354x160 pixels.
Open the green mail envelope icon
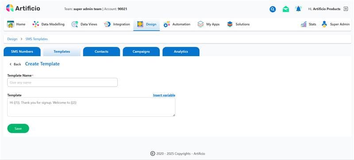coord(286,9)
